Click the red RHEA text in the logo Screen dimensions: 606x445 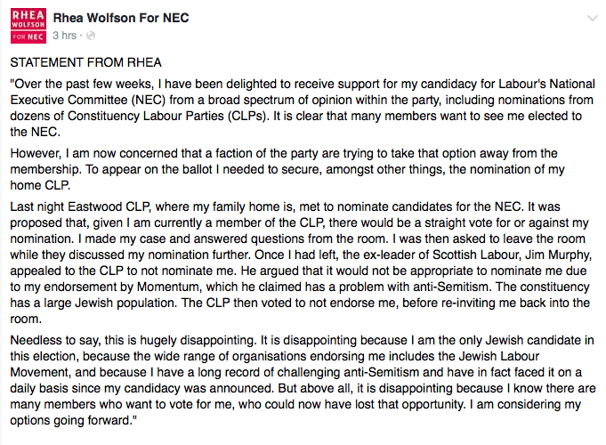tap(28, 15)
